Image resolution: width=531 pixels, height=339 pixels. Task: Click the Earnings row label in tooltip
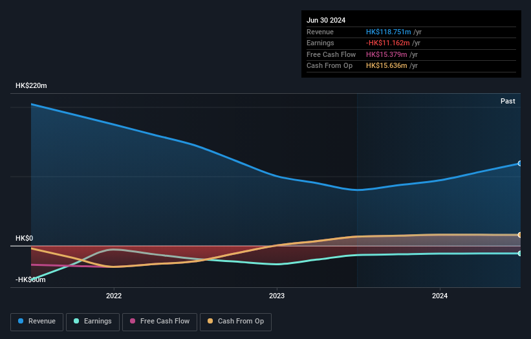[x=320, y=43]
